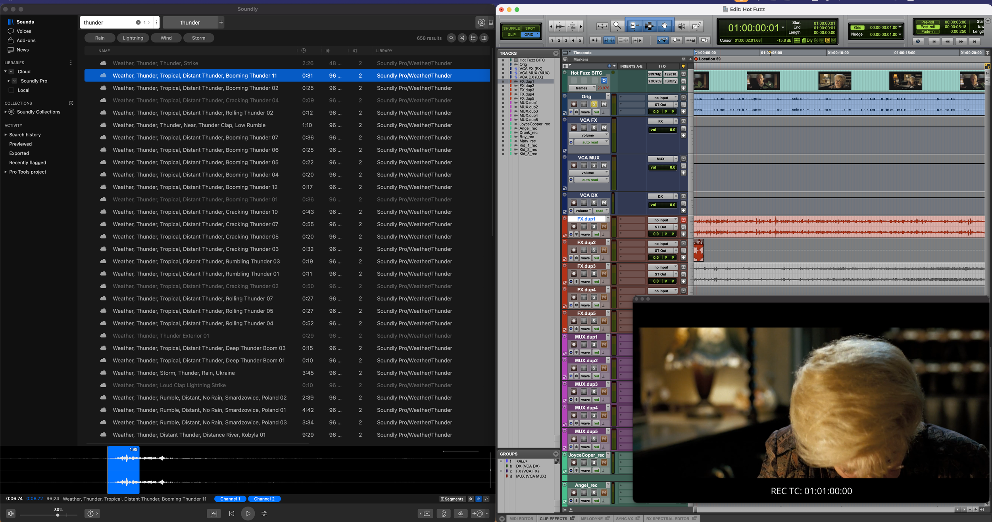Viewport: 992px width, 522px height.
Task: Select the Channel 2 button
Action: click(x=264, y=499)
